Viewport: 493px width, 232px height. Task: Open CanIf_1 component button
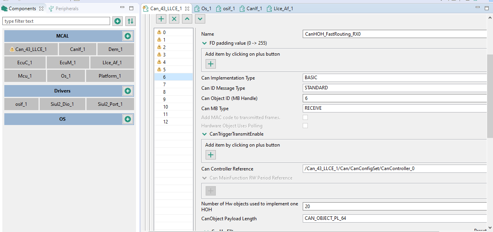pos(77,49)
